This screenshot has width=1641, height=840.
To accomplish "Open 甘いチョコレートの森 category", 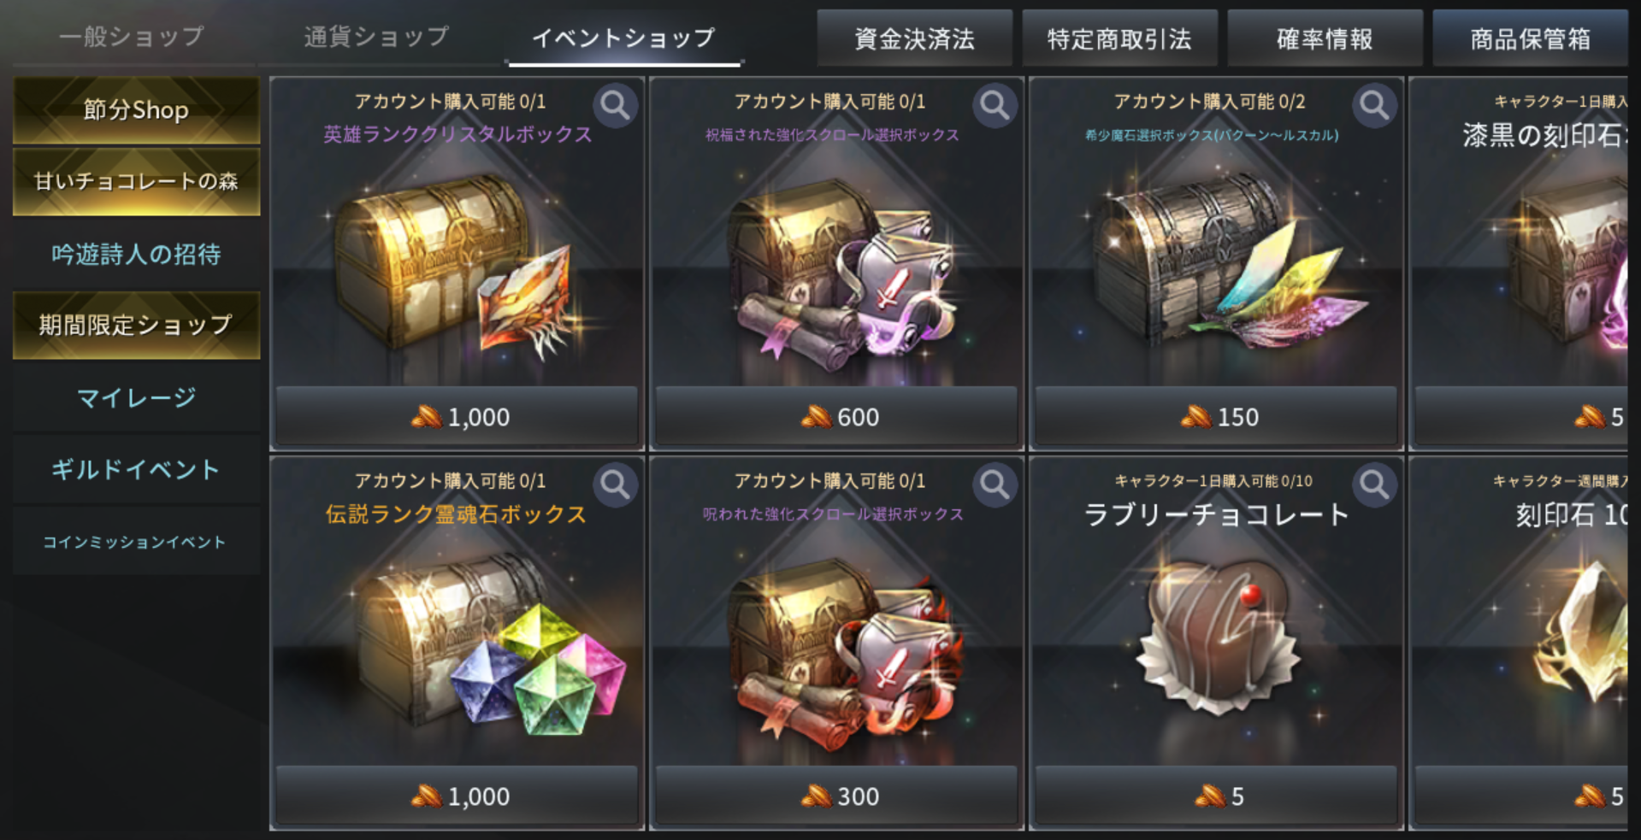I will coord(136,181).
